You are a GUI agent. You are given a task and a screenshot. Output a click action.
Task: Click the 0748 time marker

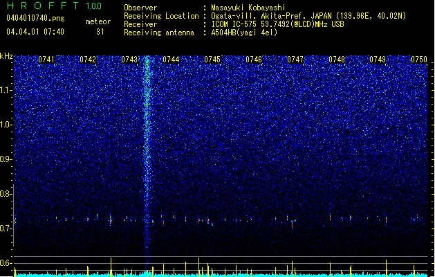pyautogui.click(x=337, y=60)
